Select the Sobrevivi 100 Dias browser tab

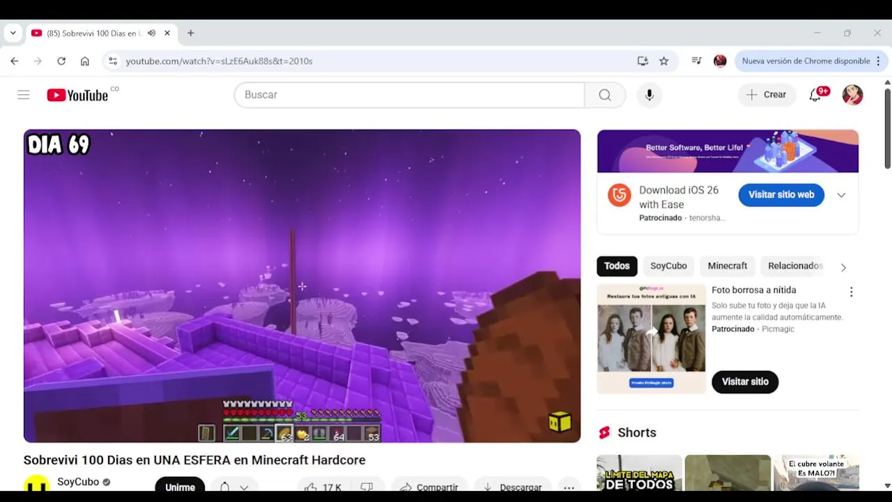coord(100,33)
